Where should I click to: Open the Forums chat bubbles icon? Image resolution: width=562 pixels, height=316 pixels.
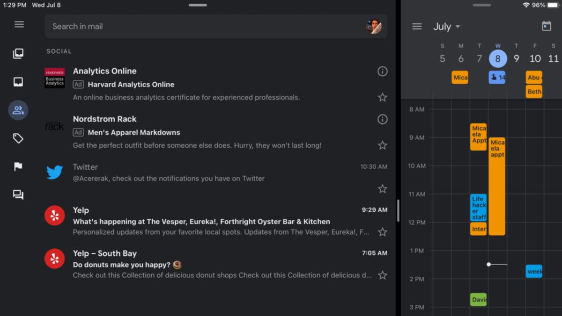(x=18, y=195)
